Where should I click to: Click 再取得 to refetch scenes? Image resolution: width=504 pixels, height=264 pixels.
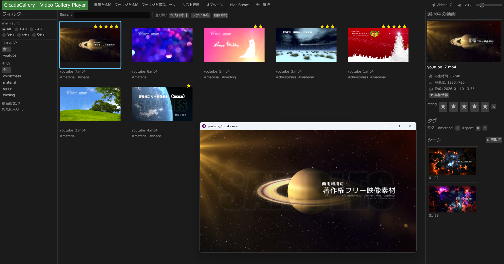(493, 140)
